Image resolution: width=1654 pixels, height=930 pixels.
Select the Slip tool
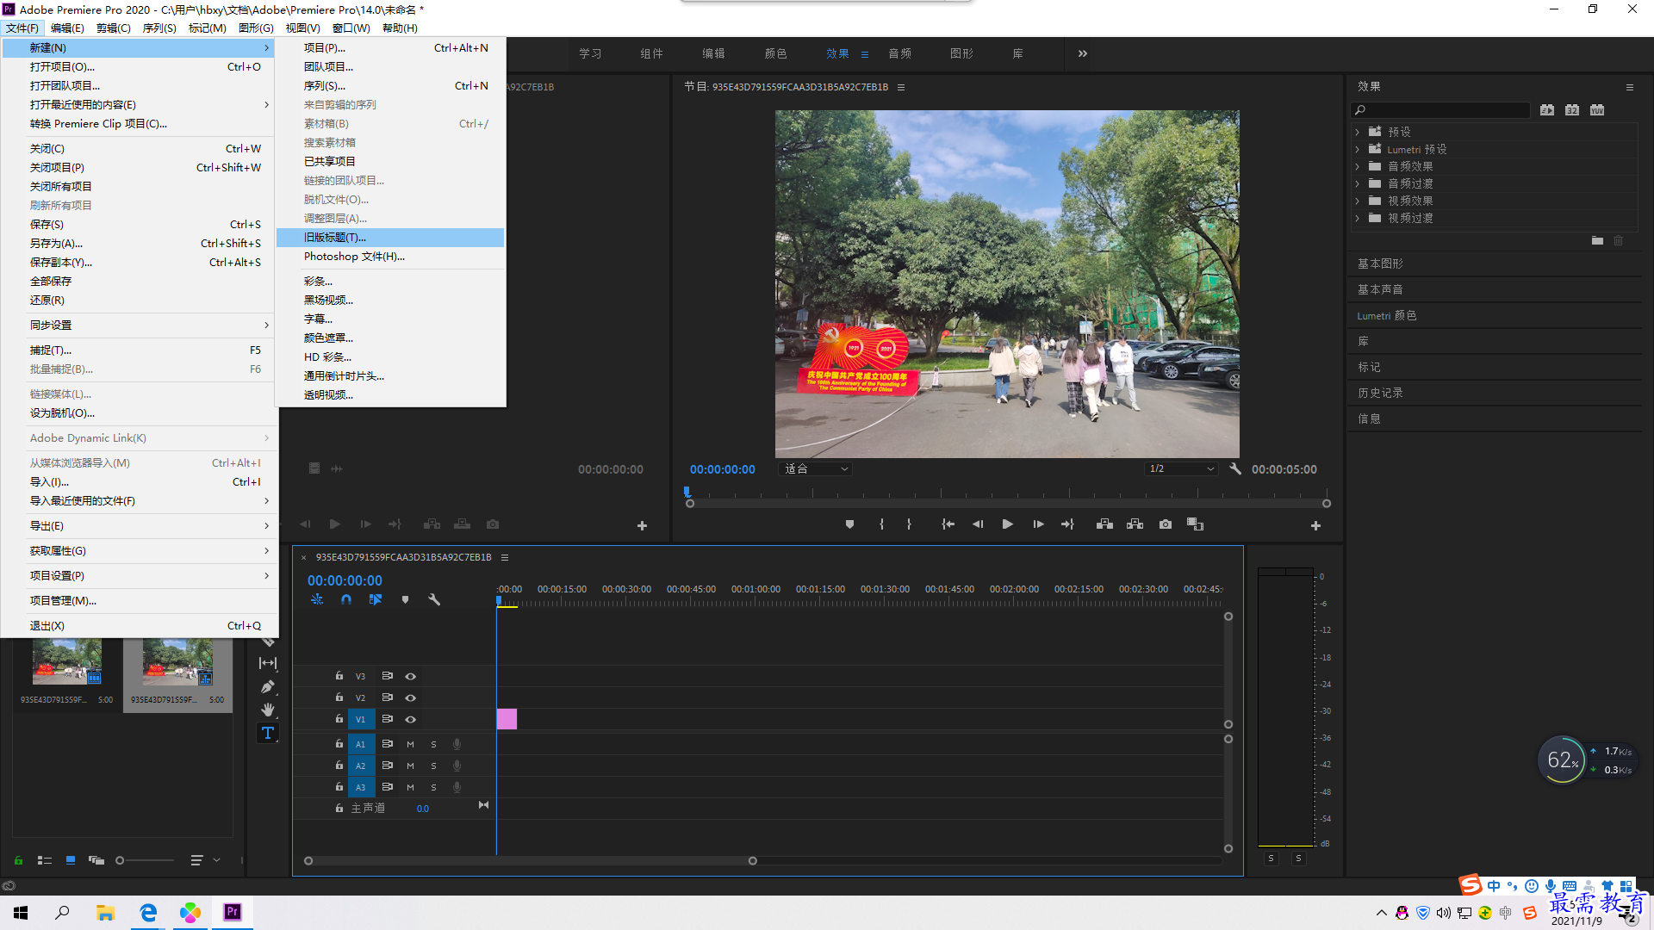tap(268, 663)
